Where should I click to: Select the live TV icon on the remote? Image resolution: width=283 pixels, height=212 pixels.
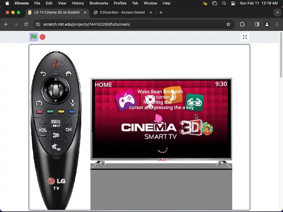click(x=39, y=103)
